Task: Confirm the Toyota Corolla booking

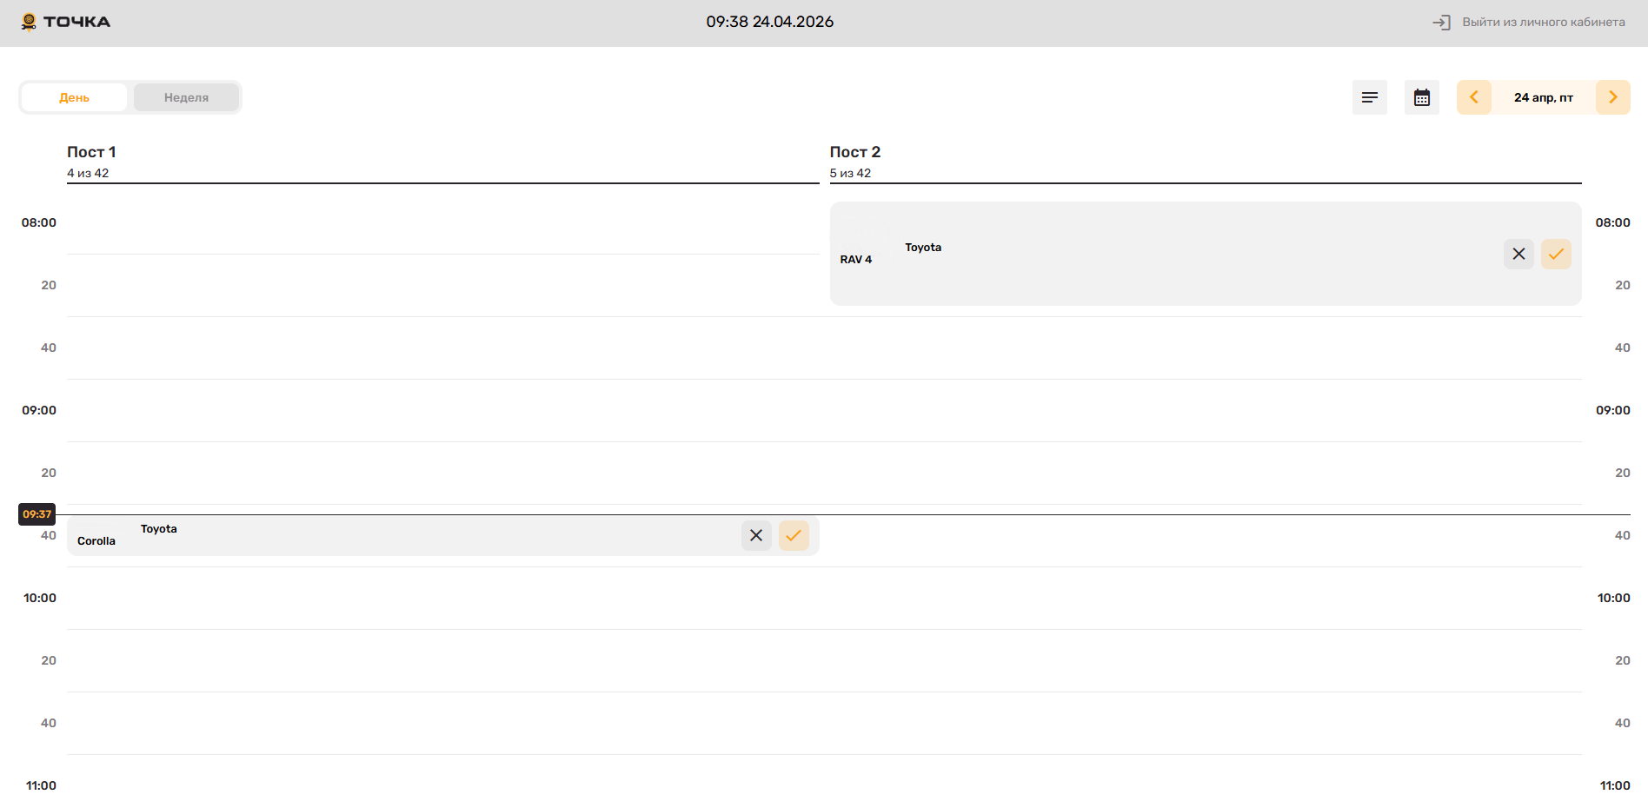Action: [x=794, y=535]
